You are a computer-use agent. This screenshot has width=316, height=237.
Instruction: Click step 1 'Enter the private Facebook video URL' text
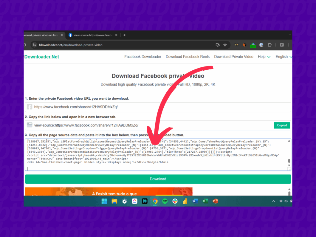point(77,99)
